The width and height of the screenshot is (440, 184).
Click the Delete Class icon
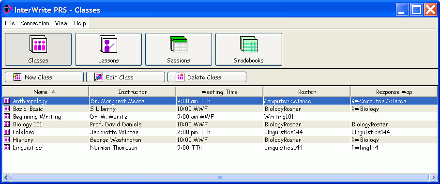coord(180,77)
